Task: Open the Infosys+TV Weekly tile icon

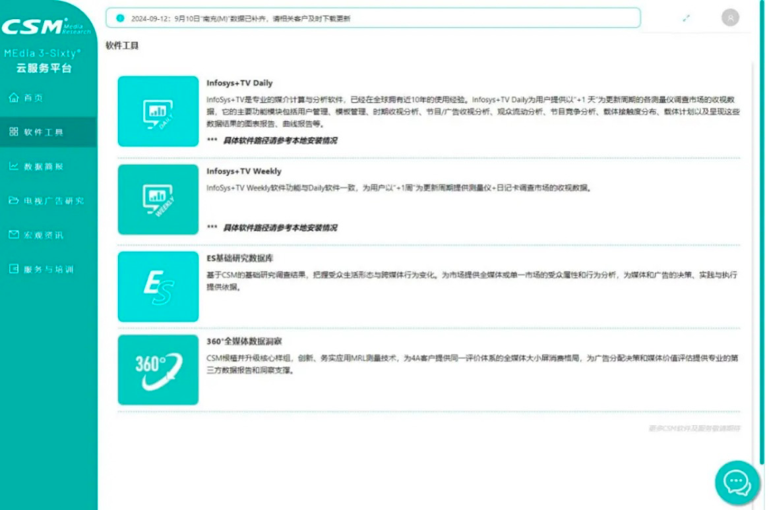Action: tap(158, 200)
